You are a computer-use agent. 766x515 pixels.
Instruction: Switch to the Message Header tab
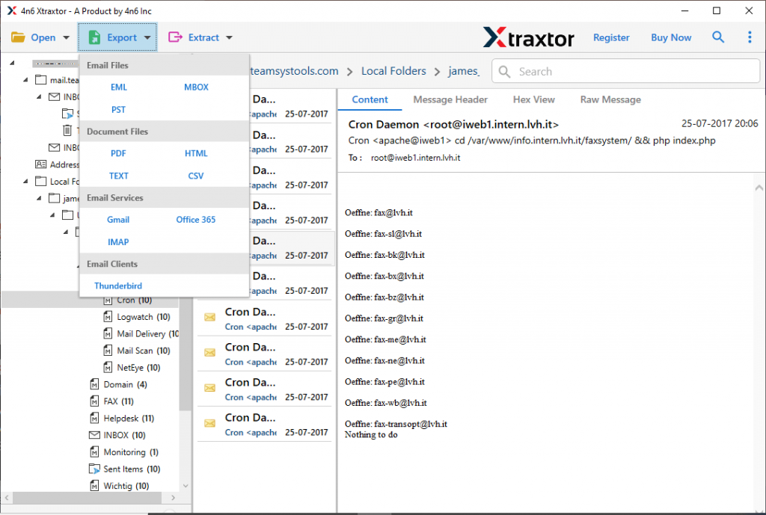click(x=450, y=99)
